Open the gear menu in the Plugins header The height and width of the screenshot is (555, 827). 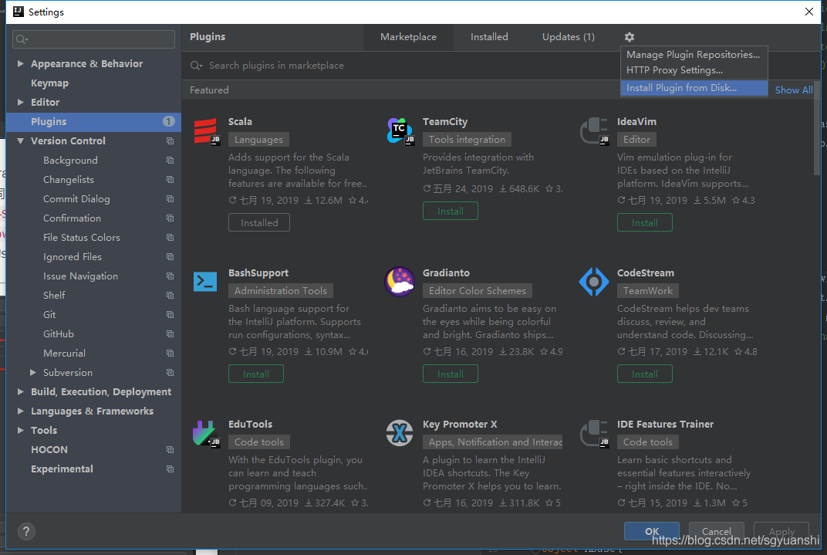point(629,36)
